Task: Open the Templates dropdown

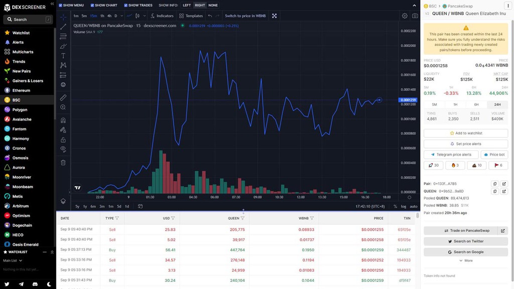Action: coord(191,16)
